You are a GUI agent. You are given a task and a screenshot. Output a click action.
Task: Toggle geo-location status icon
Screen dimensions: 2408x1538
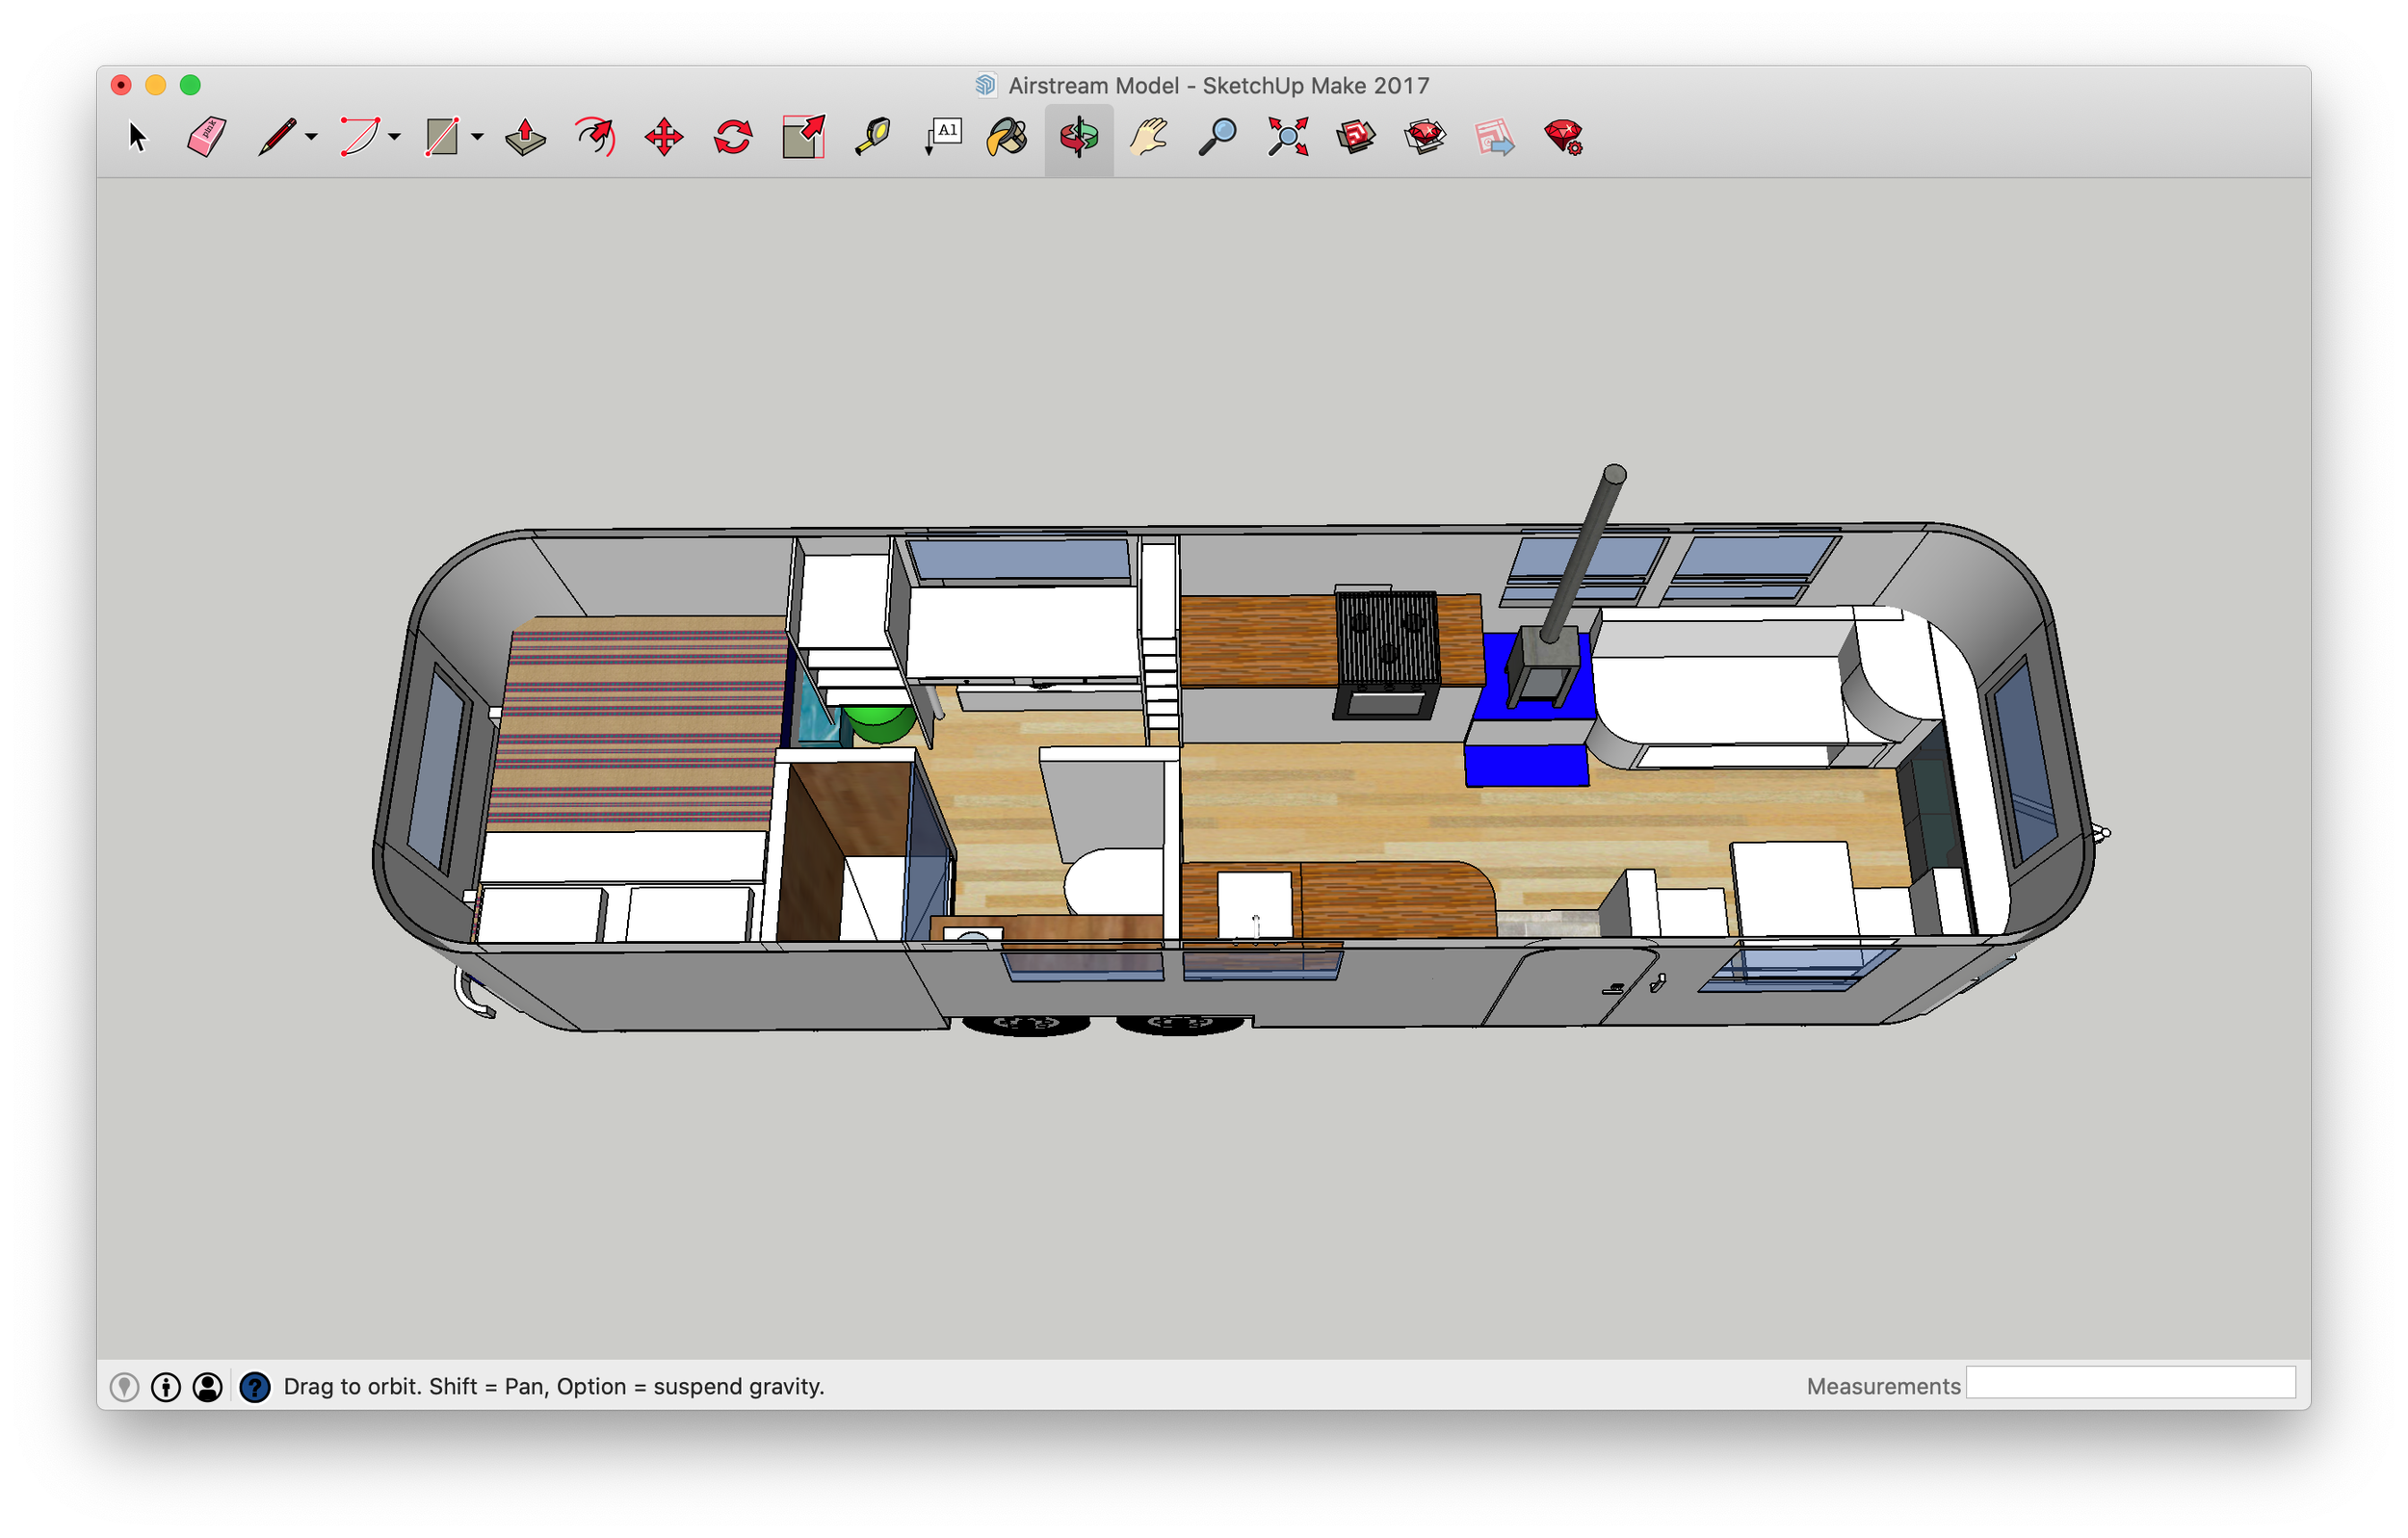click(124, 1387)
